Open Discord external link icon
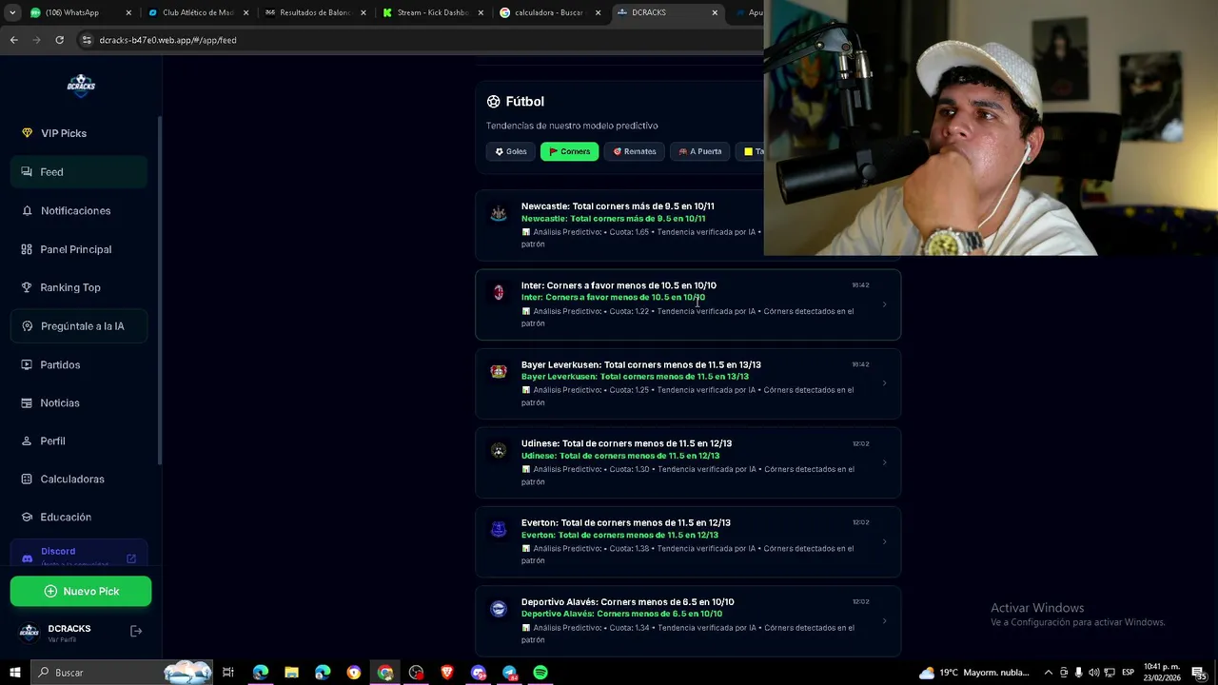Image resolution: width=1218 pixels, height=685 pixels. [x=131, y=558]
